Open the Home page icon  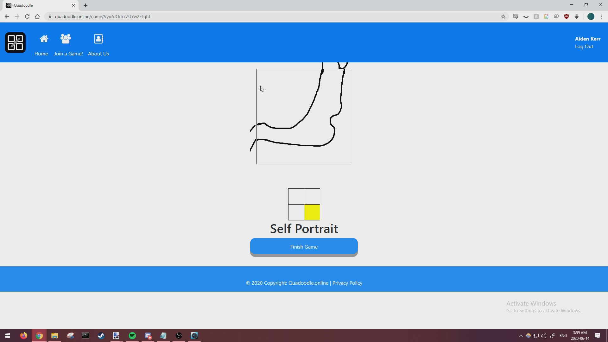pyautogui.click(x=44, y=39)
